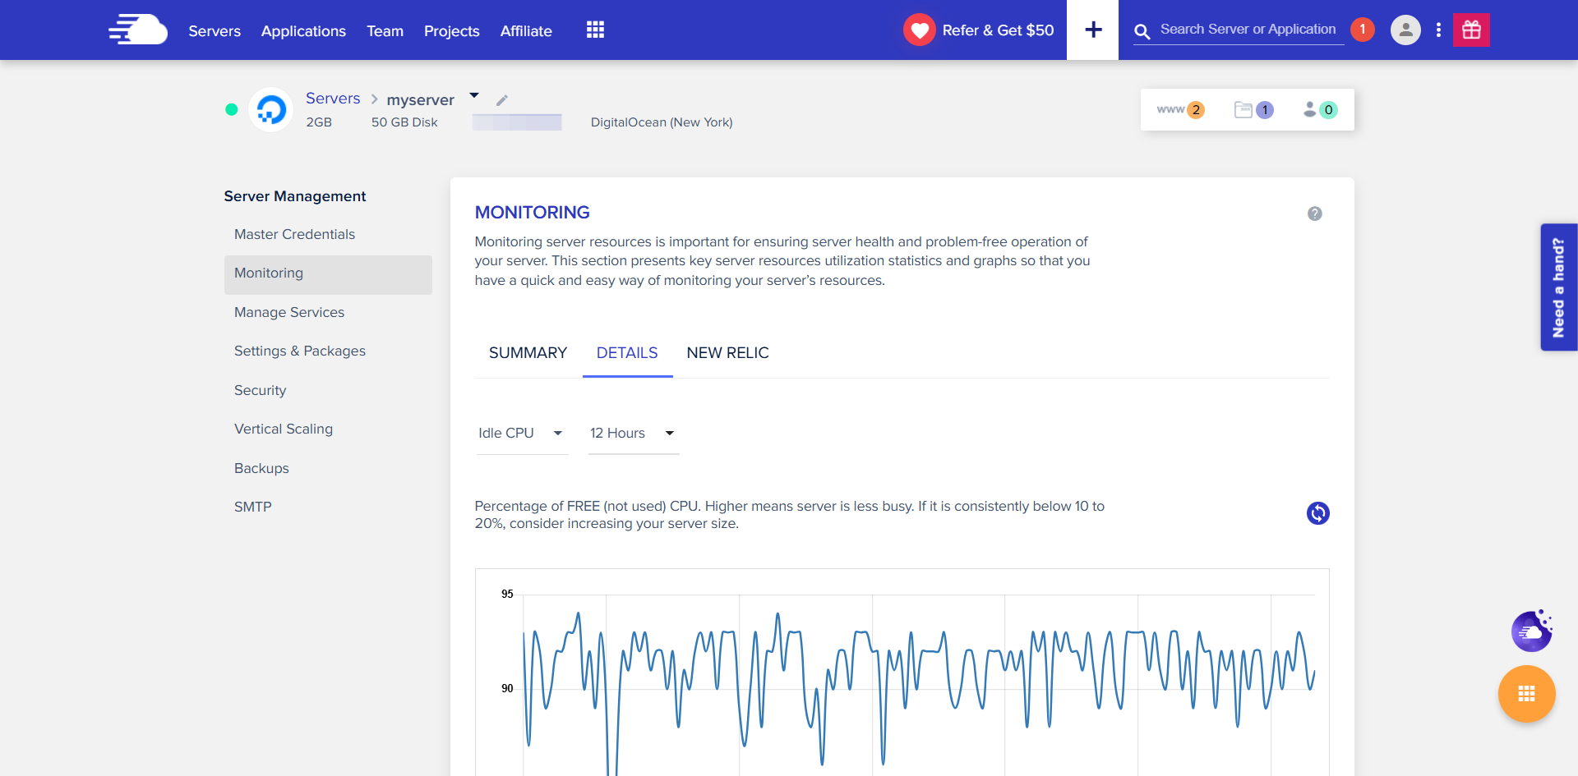Click the DigitalOcean (New York) label

662,122
